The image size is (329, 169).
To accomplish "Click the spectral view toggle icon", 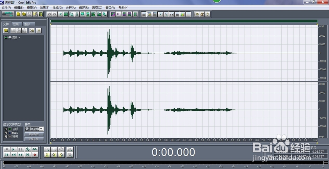I will (113, 14).
